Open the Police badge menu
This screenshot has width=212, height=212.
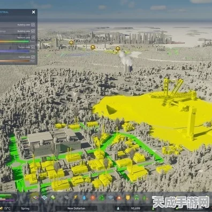(128, 198)
